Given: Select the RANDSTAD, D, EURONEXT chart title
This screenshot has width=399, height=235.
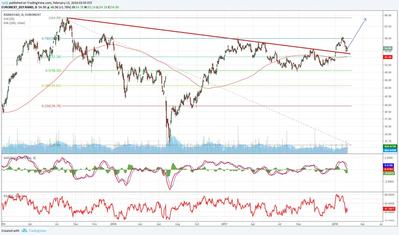Looking at the screenshot, I should (22, 15).
